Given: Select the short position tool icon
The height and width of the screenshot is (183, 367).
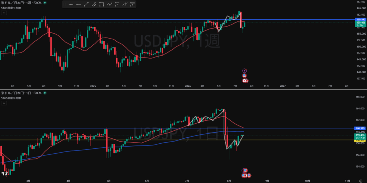Looking at the screenshot, I should (133, 4).
